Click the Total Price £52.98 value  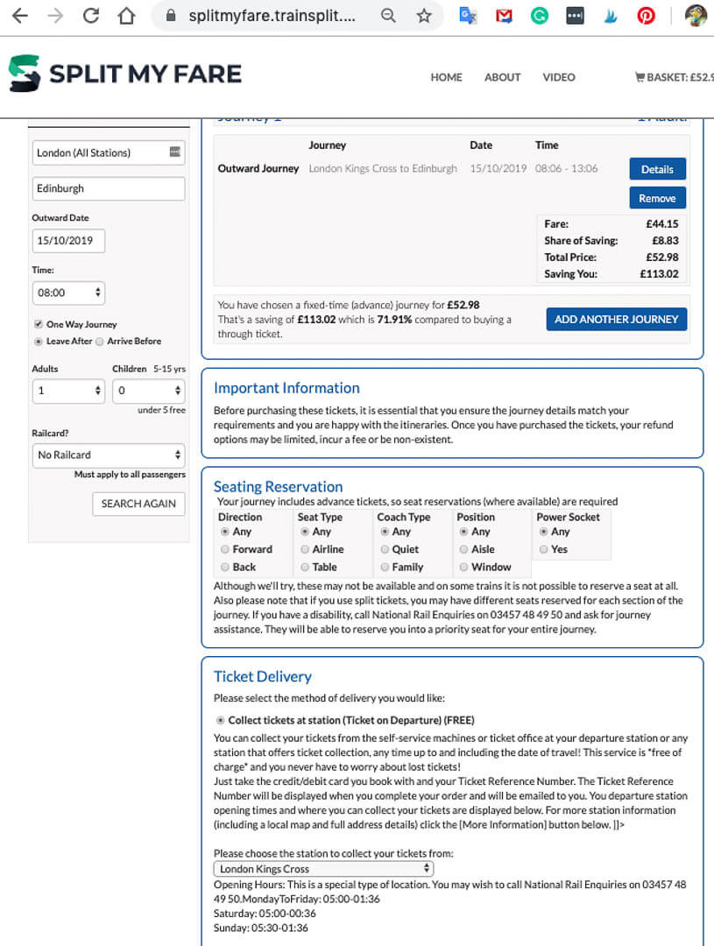662,257
